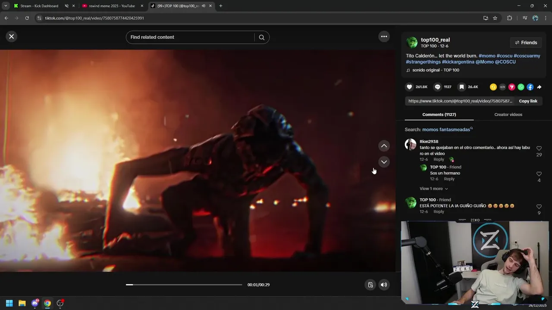
Task: Share video to Facebook
Action: 530,87
